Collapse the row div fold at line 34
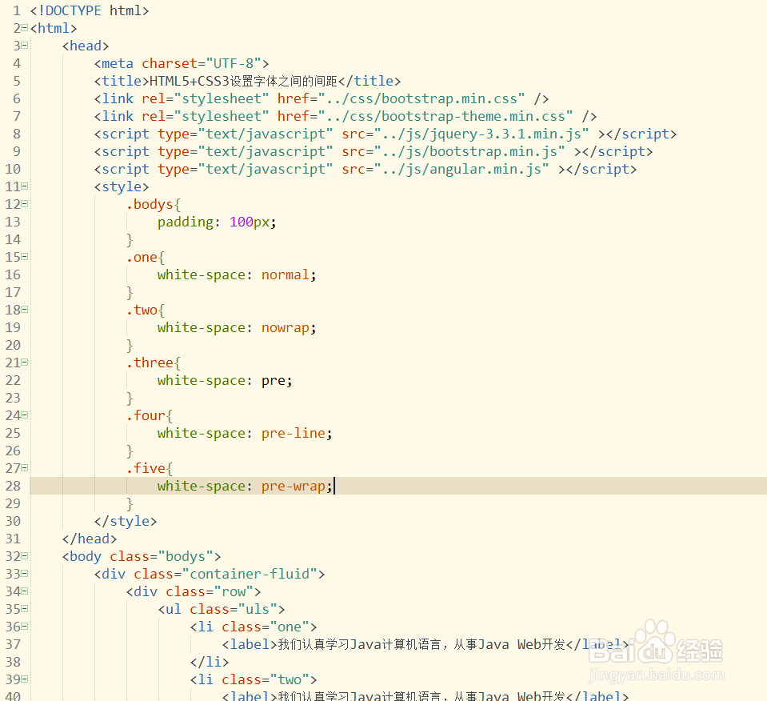 click(25, 591)
